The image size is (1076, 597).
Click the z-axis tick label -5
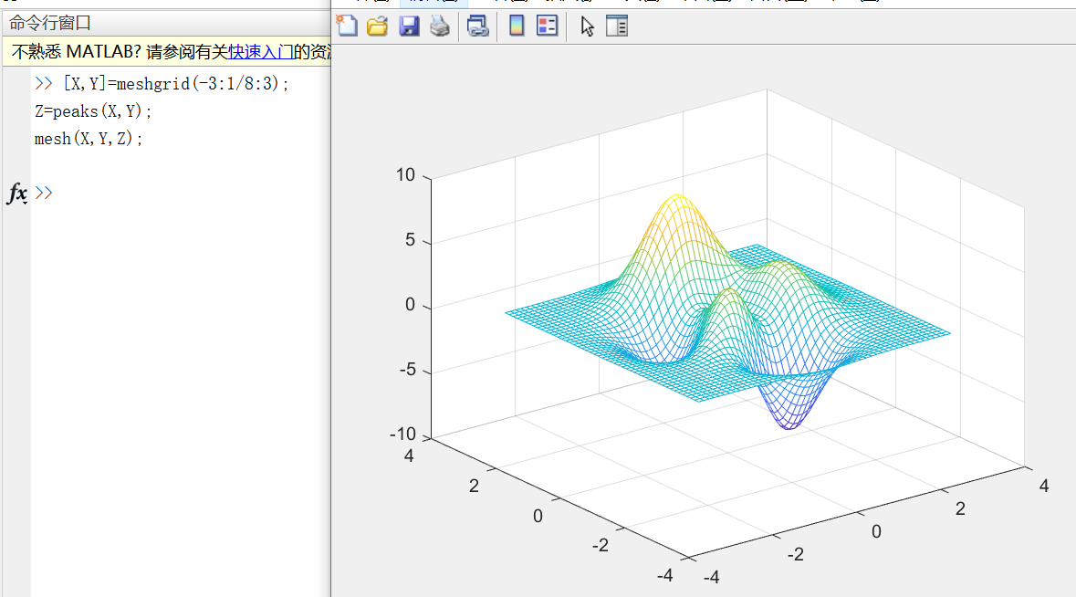[x=408, y=370]
